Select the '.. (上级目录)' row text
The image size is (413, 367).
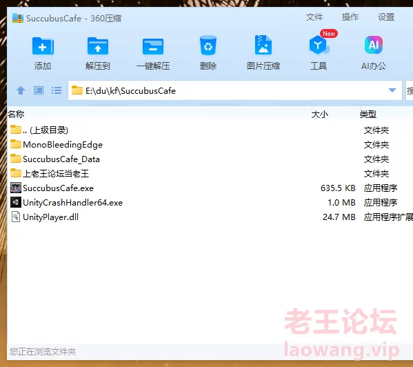[46, 130]
